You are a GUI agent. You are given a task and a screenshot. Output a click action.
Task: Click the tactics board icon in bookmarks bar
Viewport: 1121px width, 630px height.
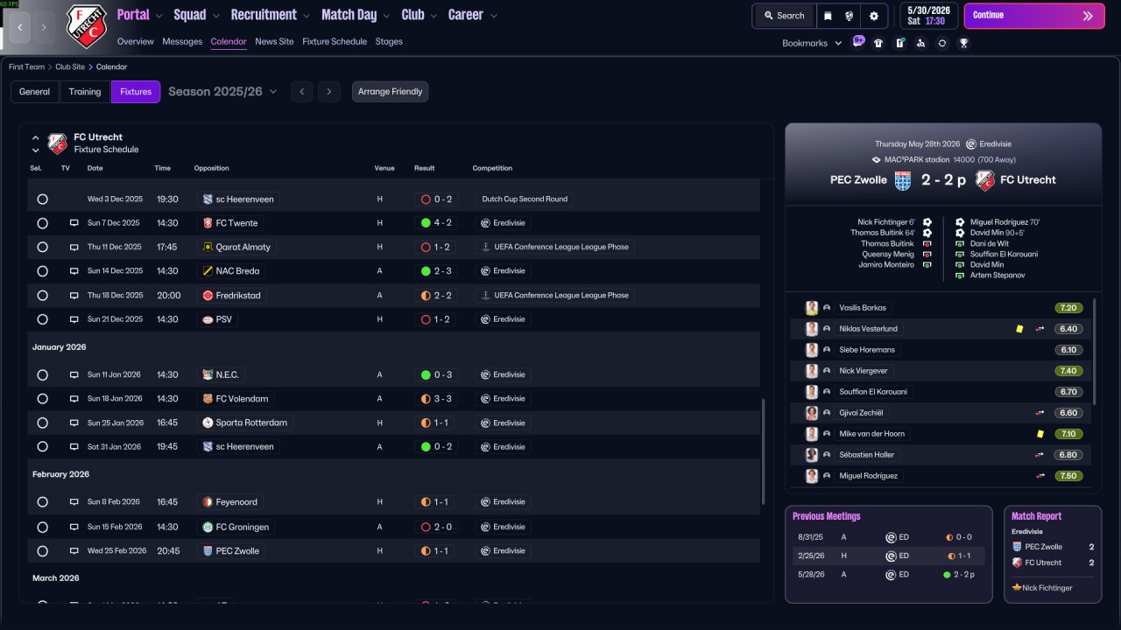tap(899, 43)
